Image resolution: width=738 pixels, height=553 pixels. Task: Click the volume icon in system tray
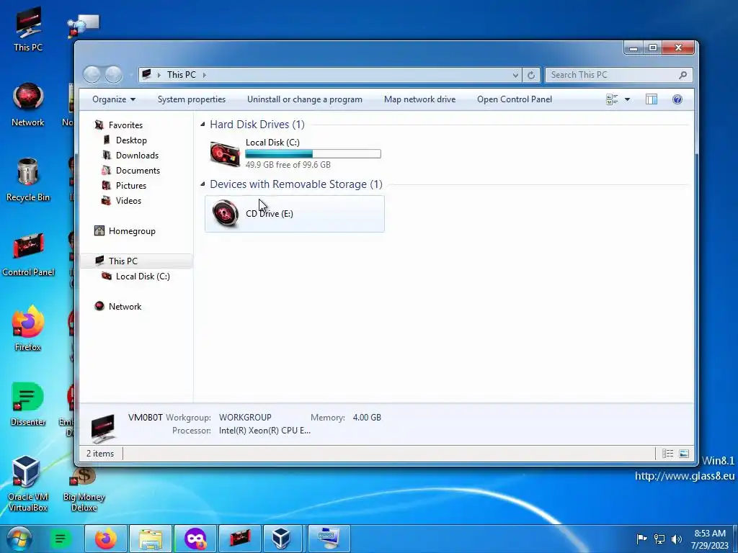pos(677,539)
